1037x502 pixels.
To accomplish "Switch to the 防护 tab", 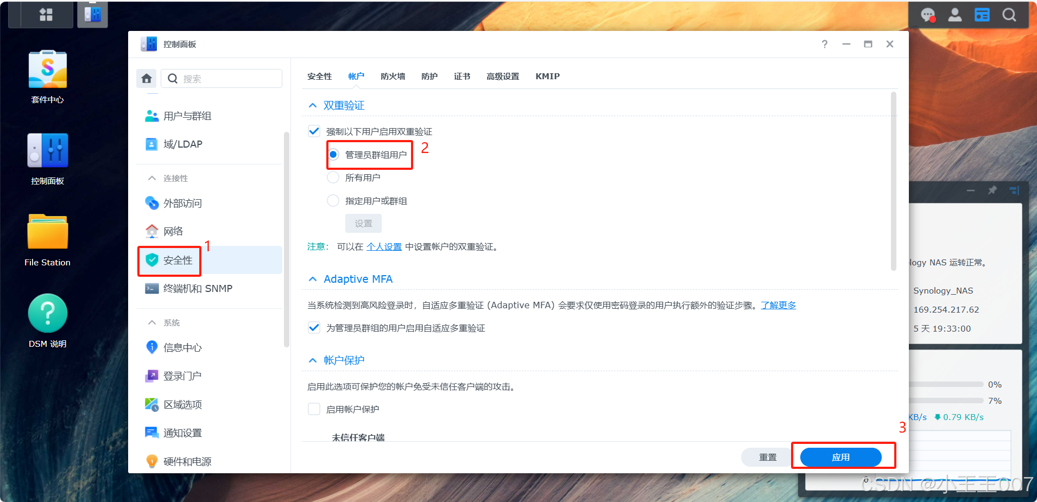I will click(x=429, y=77).
